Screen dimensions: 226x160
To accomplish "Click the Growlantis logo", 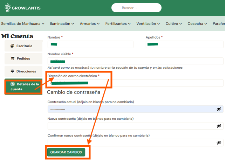I will tap(22, 8).
